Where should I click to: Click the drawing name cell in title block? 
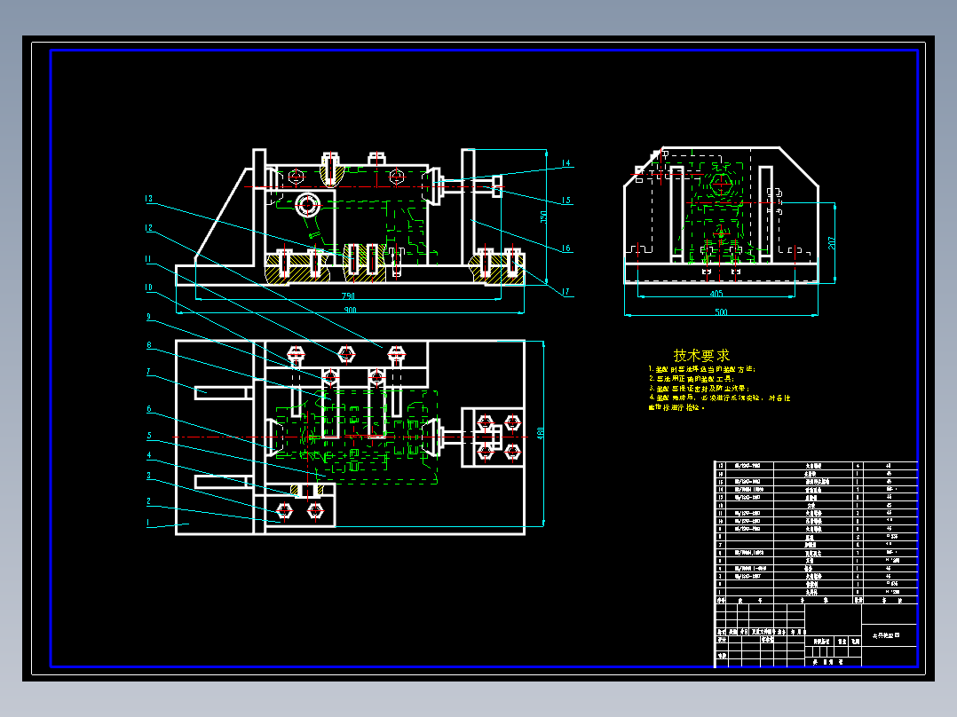890,635
